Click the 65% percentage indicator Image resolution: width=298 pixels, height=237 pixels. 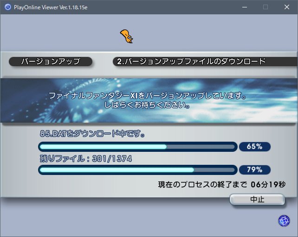click(x=255, y=147)
